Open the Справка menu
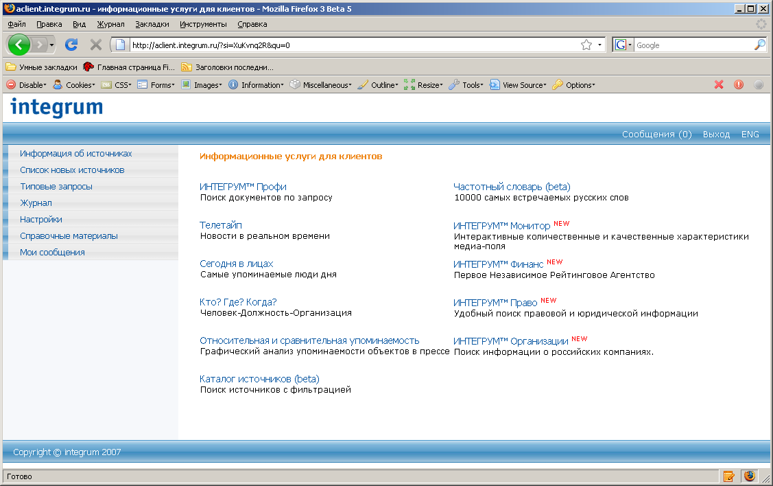This screenshot has height=486, width=773. [x=252, y=24]
